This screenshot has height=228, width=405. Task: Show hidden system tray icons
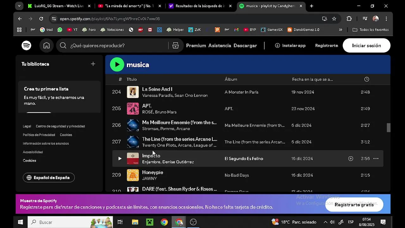(x=325, y=222)
